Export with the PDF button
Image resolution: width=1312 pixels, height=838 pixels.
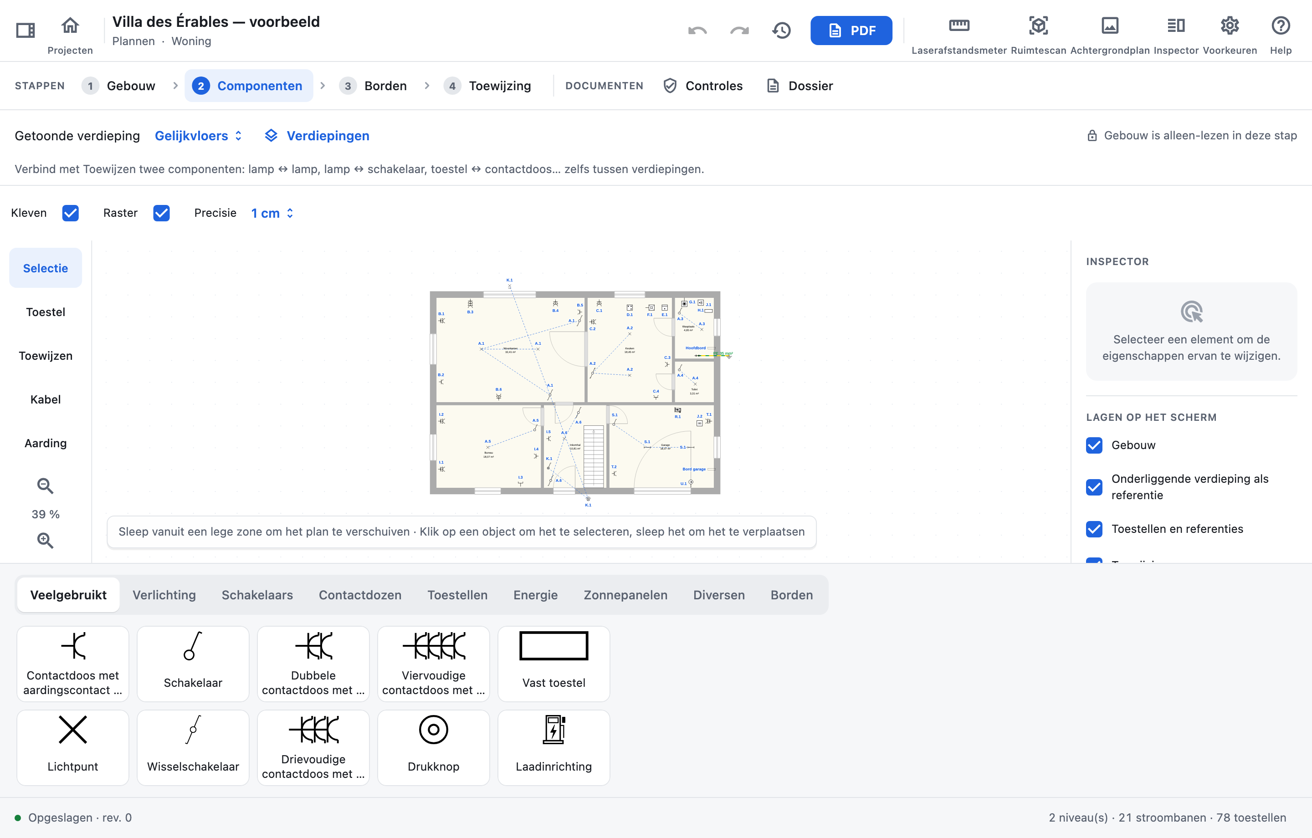(851, 31)
